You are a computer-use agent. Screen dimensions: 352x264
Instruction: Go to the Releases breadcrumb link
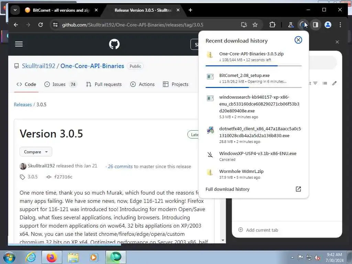coord(23,104)
